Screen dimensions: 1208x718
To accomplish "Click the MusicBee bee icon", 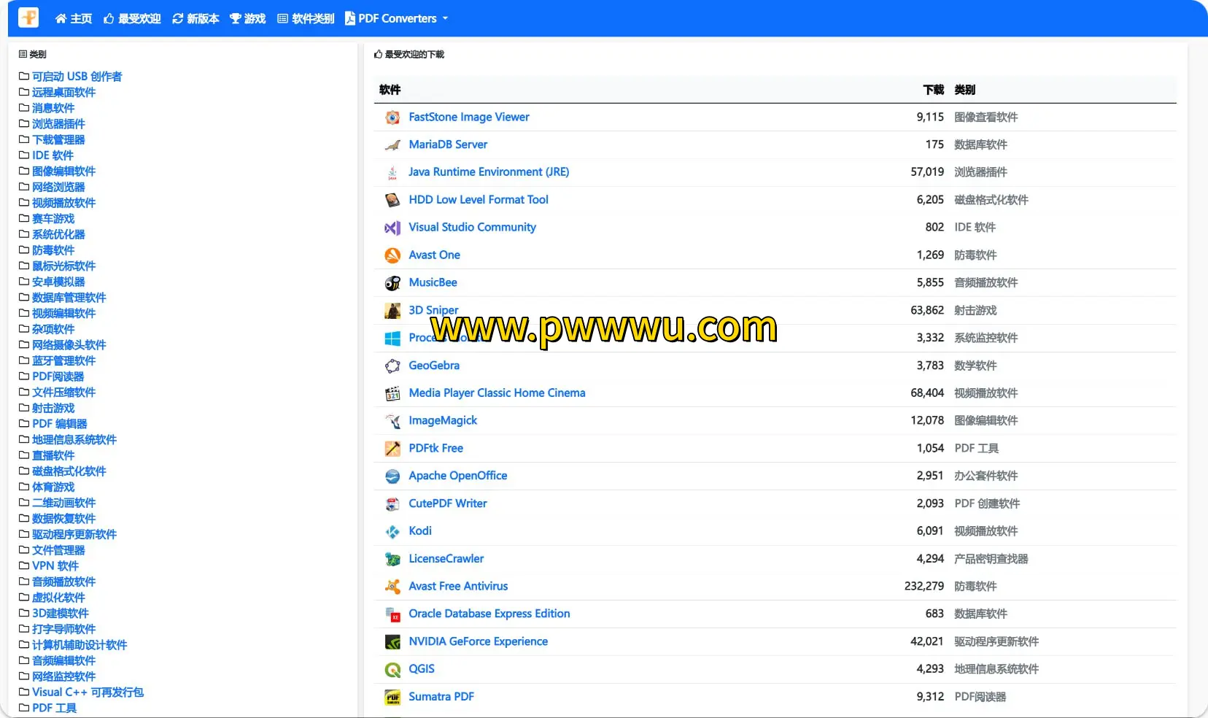I will coord(392,282).
